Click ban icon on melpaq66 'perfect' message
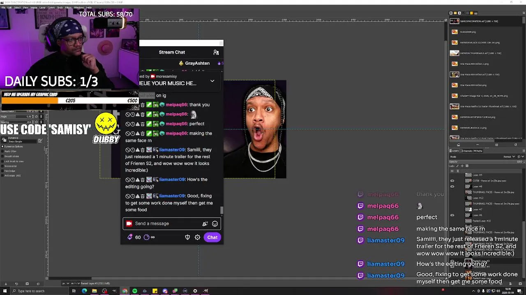 pos(128,124)
